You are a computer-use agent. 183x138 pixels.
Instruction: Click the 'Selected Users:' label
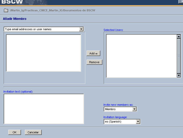tap(113, 30)
